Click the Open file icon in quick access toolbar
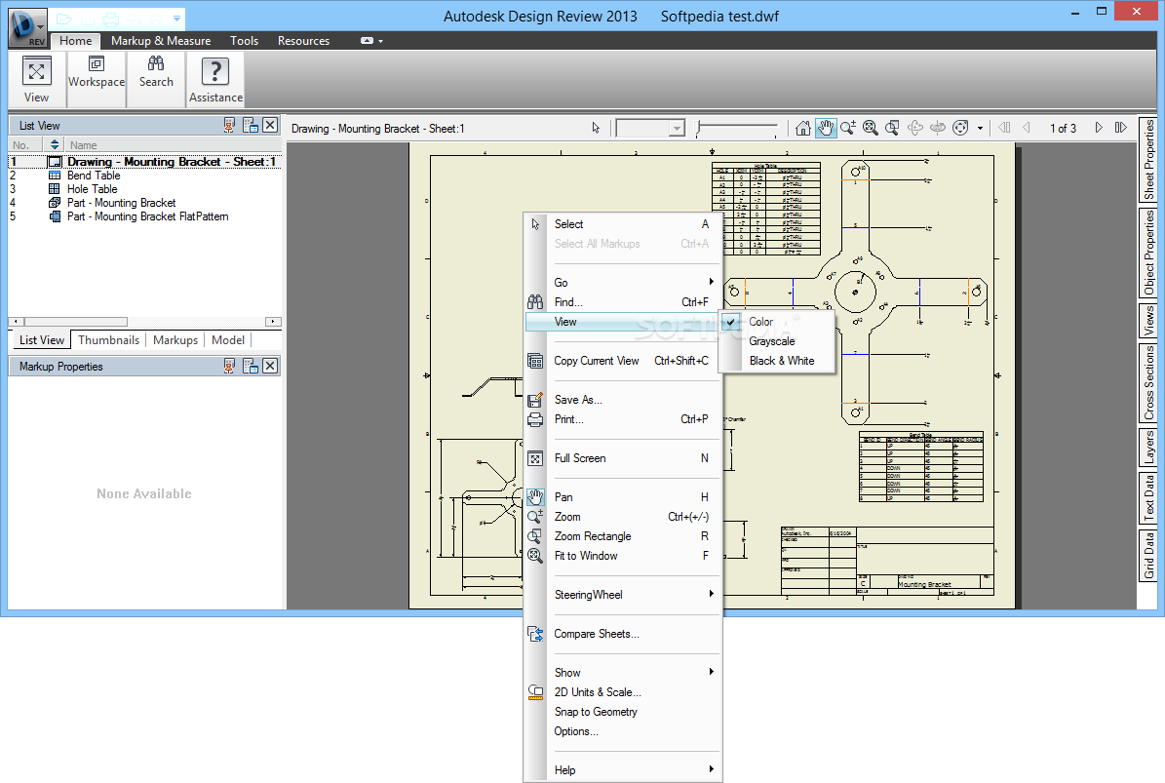Screen dimensions: 1165x783 point(64,19)
